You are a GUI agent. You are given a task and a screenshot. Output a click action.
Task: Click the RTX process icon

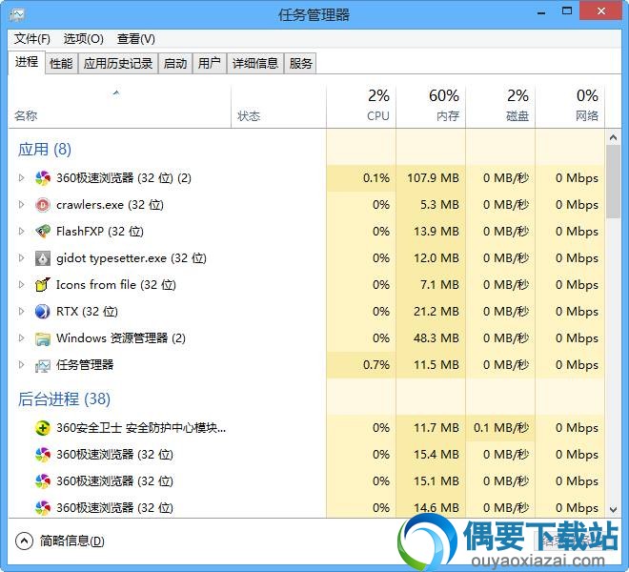(x=43, y=312)
